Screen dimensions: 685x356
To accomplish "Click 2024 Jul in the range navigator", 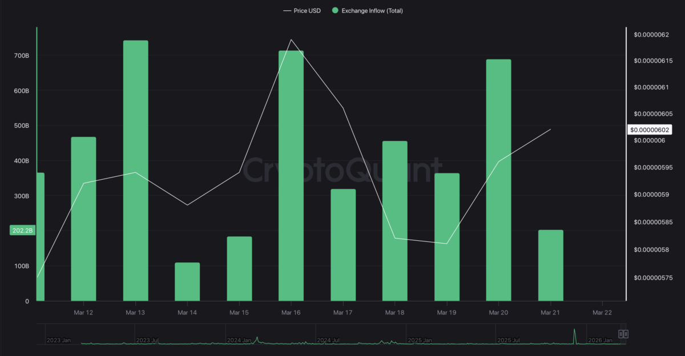I will (x=328, y=340).
